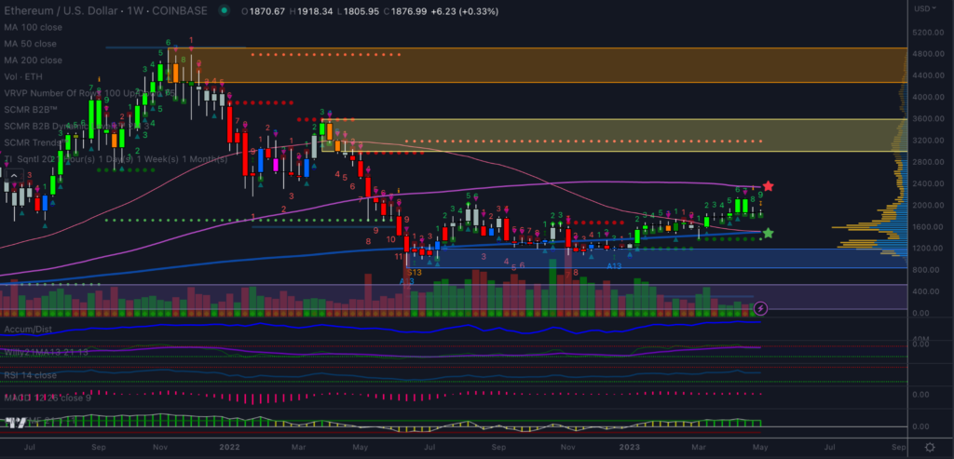This screenshot has width=954, height=459.
Task: Select the Vol · ETH indicator legend
Action: pyautogui.click(x=24, y=76)
